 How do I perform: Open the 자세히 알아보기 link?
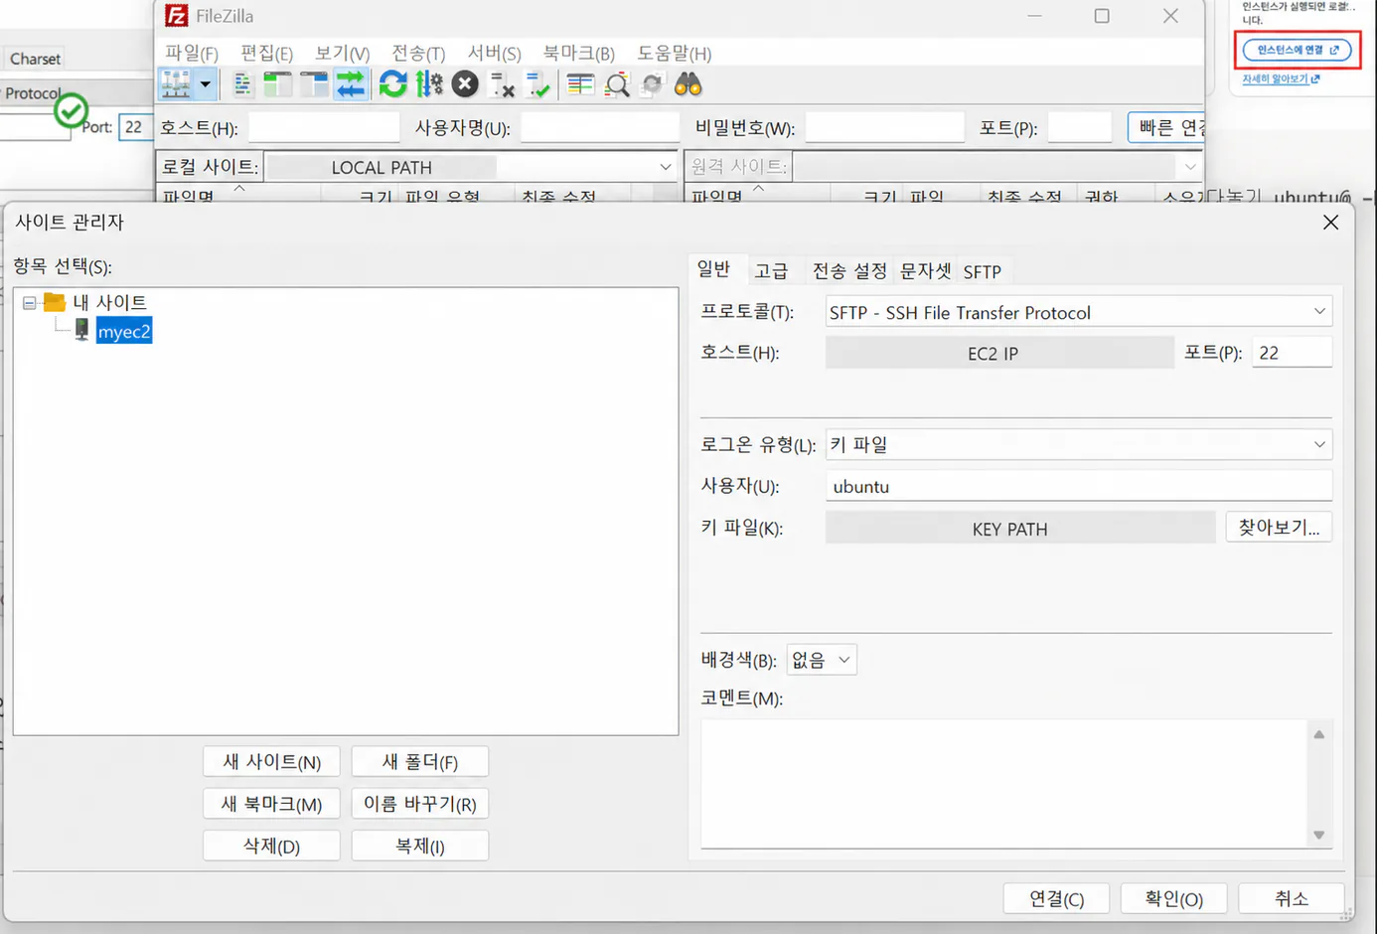pyautogui.click(x=1281, y=78)
